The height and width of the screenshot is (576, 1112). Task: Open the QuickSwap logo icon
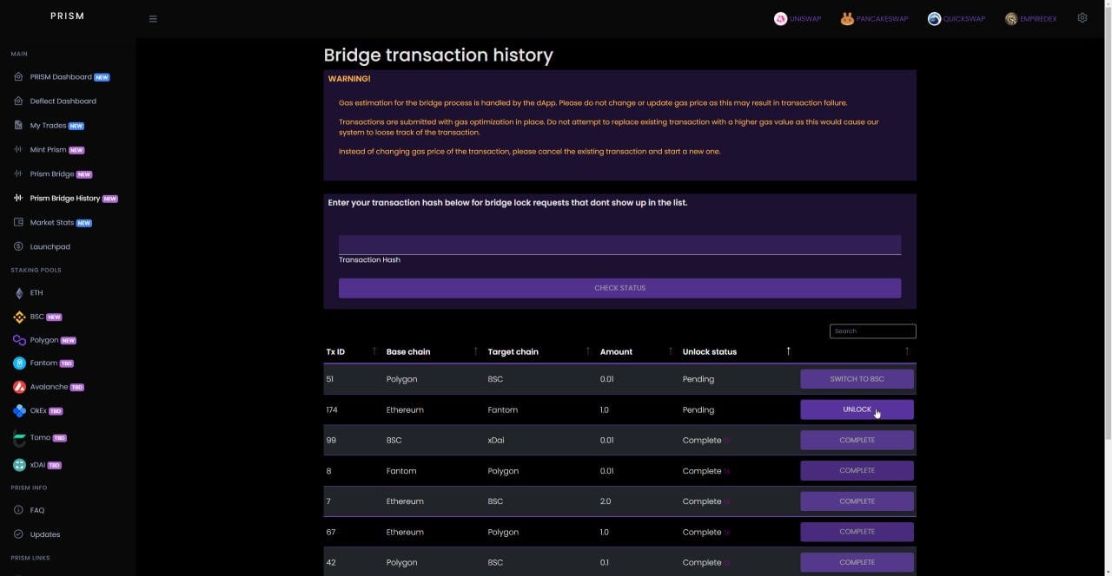click(934, 19)
